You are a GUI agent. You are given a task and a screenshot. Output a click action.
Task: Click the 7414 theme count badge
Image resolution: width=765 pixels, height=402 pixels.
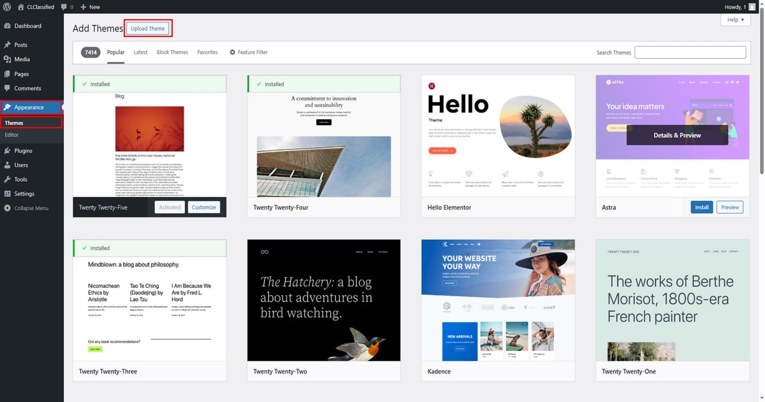pyautogui.click(x=91, y=52)
